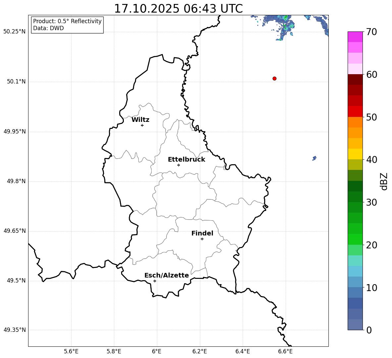Pick the light blue swatch just above 10

point(355,282)
